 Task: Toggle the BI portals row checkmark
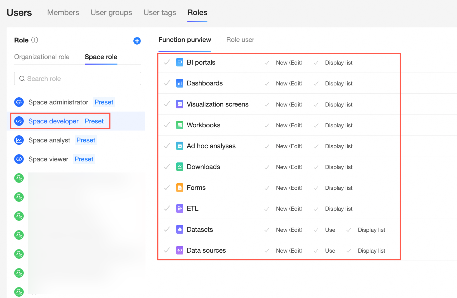click(x=167, y=63)
